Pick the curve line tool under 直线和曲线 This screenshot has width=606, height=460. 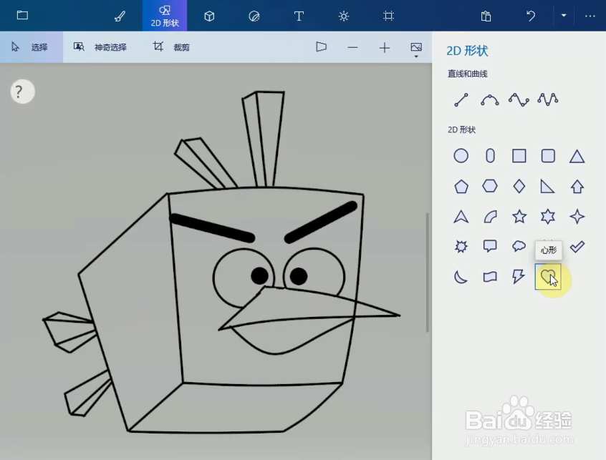point(489,99)
